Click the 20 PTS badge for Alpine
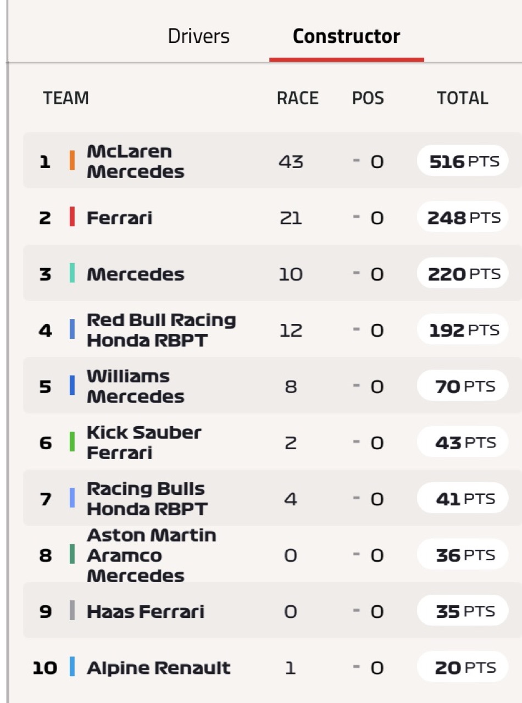The width and height of the screenshot is (522, 703). click(463, 667)
